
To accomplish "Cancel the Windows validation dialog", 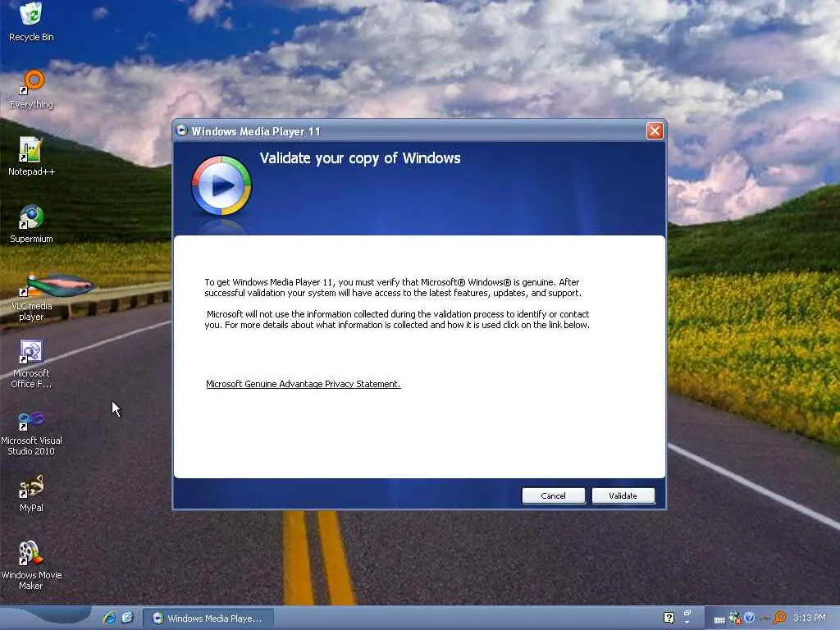I will tap(554, 495).
